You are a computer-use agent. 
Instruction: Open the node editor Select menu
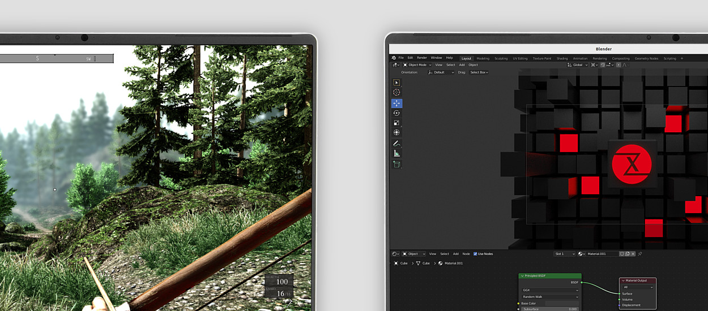(x=445, y=254)
